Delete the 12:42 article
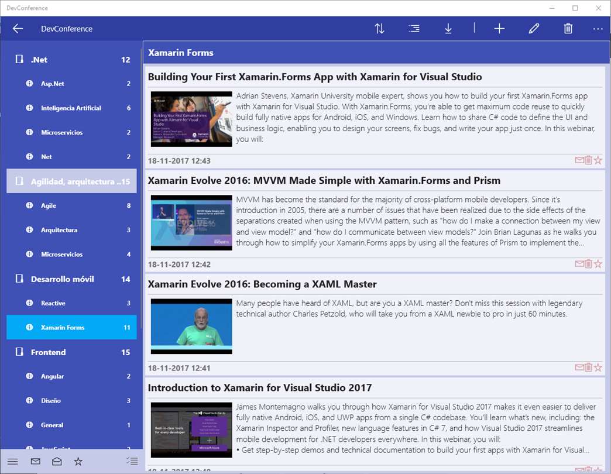 click(x=588, y=264)
